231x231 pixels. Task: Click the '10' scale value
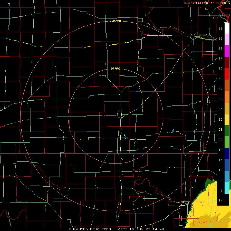pyautogui.click(x=220, y=170)
